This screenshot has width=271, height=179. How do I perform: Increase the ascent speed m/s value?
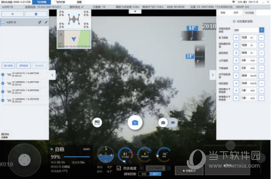pyautogui.click(x=236, y=60)
